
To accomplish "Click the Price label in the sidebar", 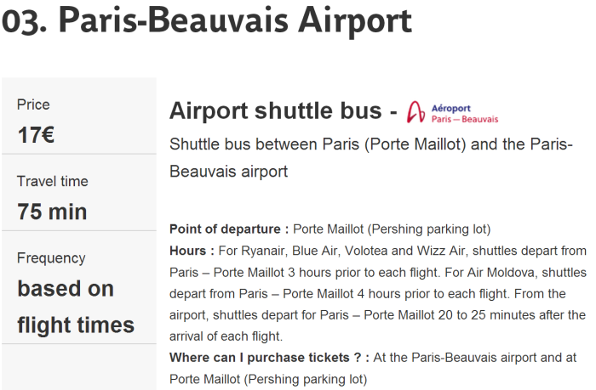I will coord(33,105).
